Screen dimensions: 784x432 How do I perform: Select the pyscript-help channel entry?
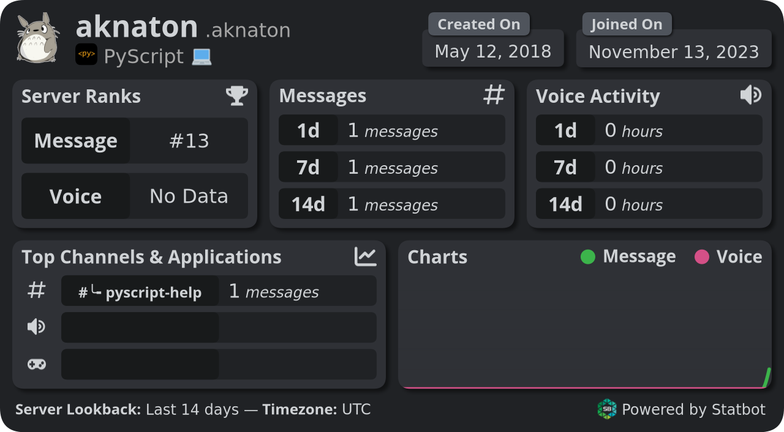(x=140, y=291)
